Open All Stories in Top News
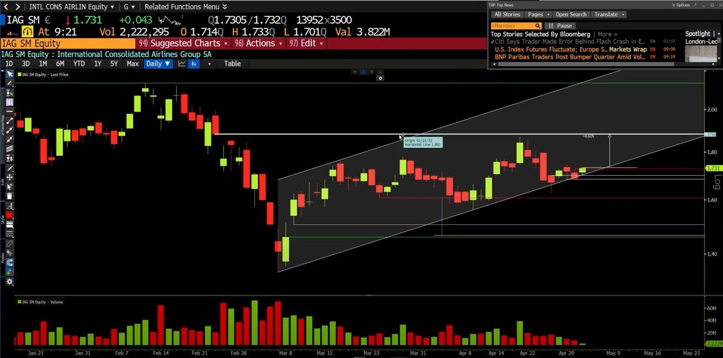Viewport: 723px width, 358px height. point(507,15)
